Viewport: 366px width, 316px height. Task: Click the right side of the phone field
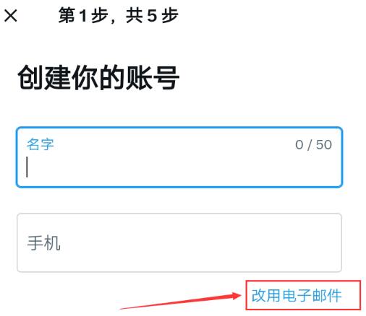click(289, 242)
